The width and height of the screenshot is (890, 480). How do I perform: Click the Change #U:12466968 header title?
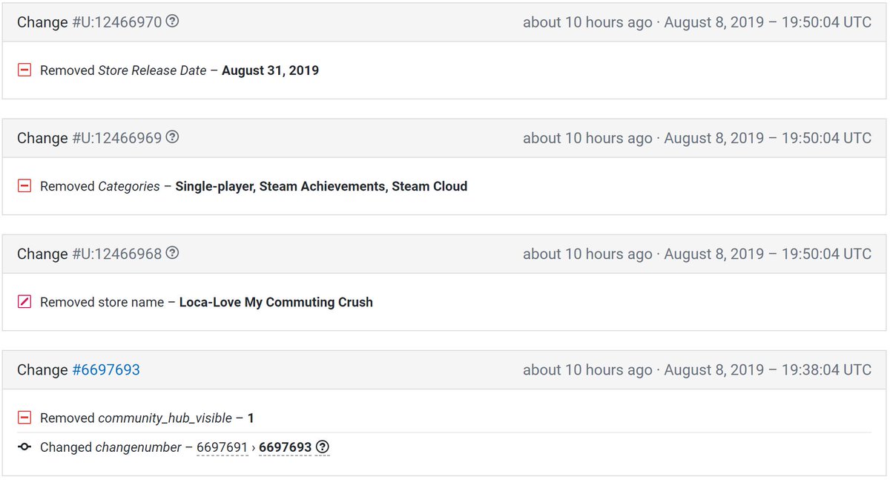[x=89, y=254]
